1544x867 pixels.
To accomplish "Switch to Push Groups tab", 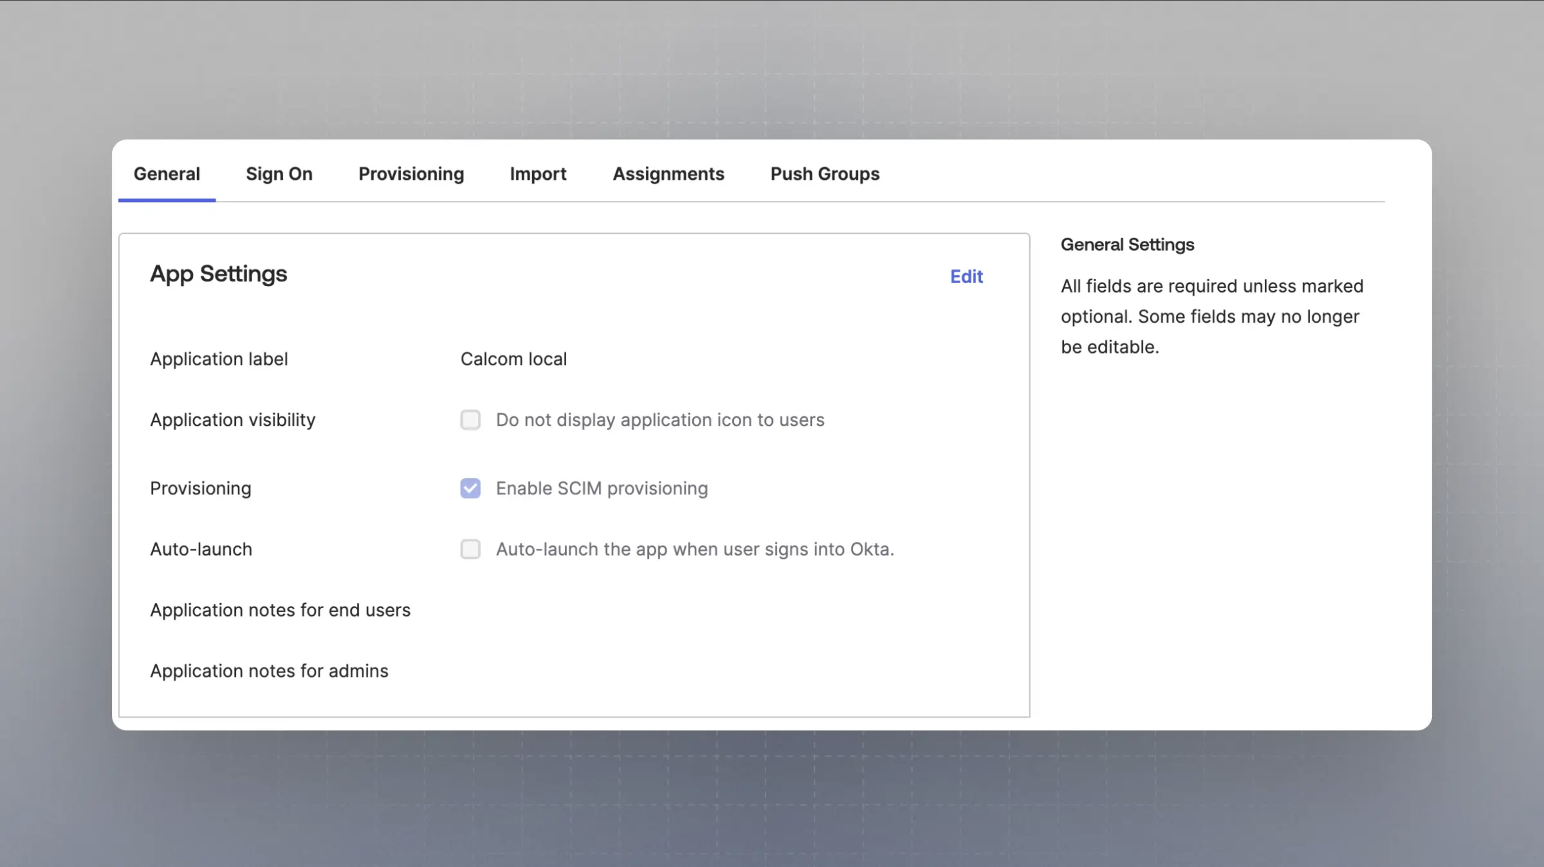I will [825, 174].
